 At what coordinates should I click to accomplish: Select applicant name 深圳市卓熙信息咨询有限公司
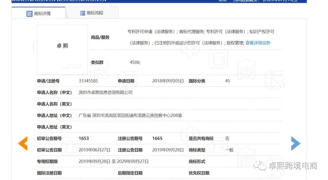[106, 93]
